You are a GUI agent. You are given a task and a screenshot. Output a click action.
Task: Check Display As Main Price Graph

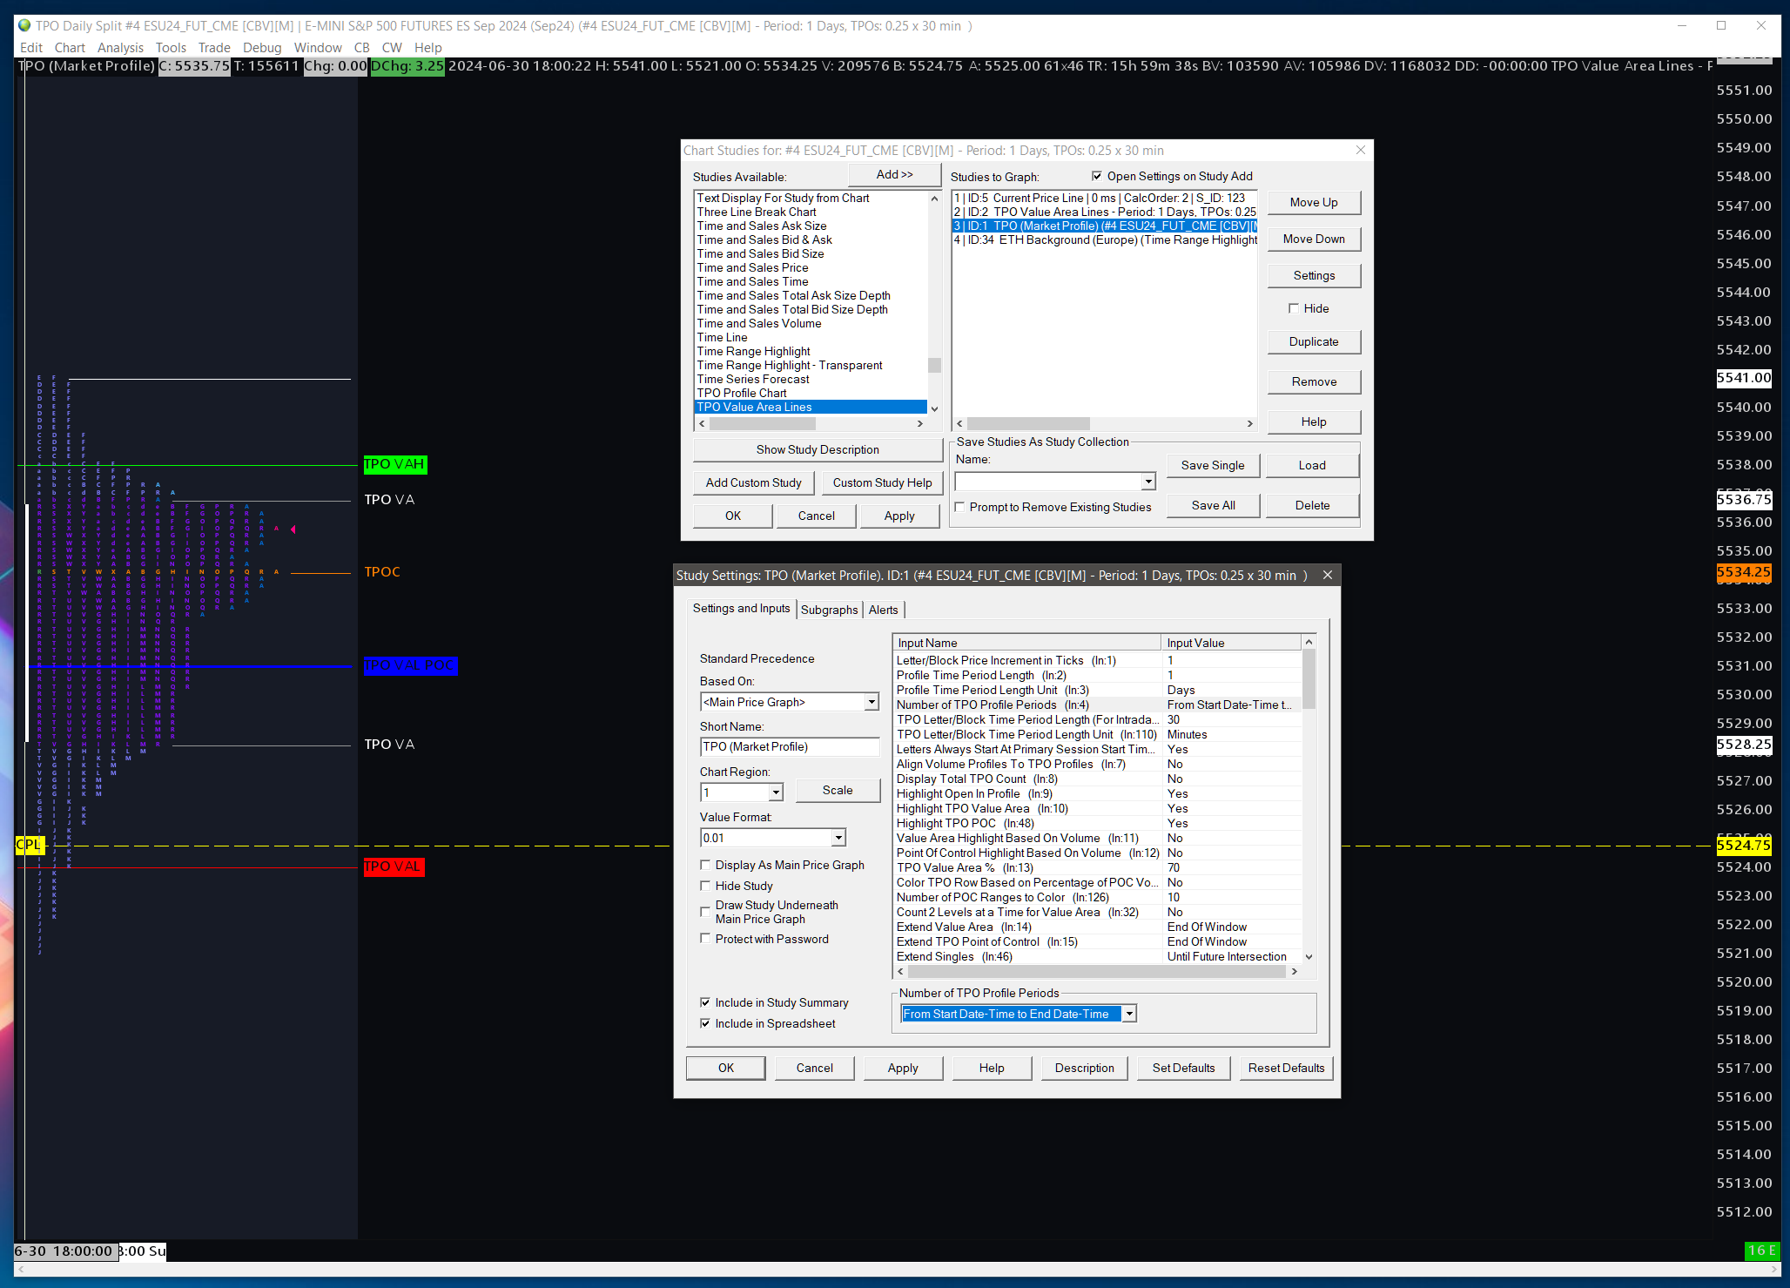pyautogui.click(x=705, y=865)
